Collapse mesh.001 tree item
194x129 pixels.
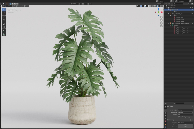tap(171, 25)
